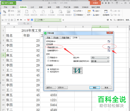Click the printer icon in quick toolbar
The width and height of the screenshot is (130, 111).
click(x=12, y=20)
